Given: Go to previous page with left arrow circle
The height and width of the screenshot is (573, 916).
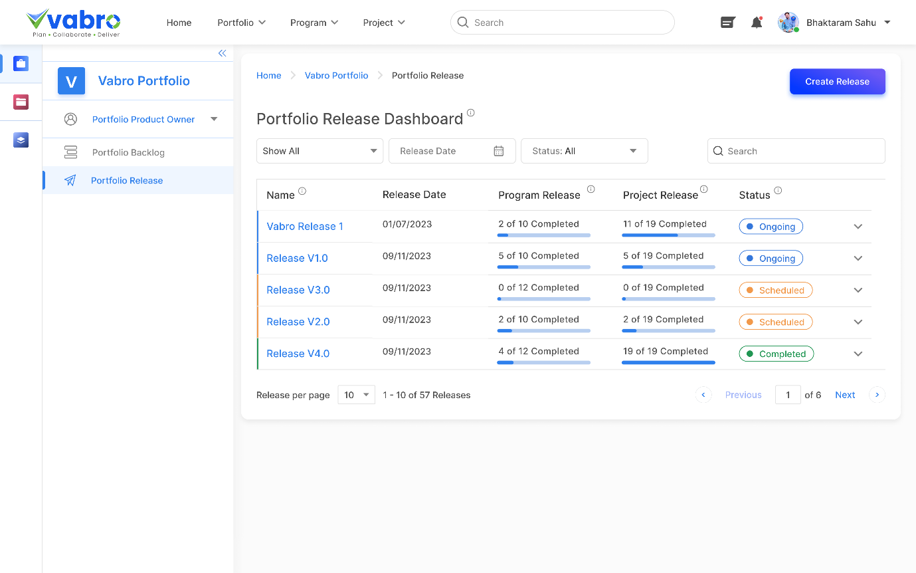Looking at the screenshot, I should click(703, 395).
